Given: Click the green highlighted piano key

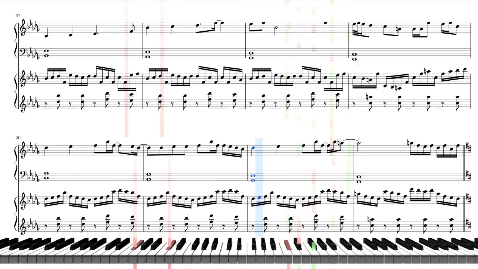Looking at the screenshot, I should coord(314,245).
